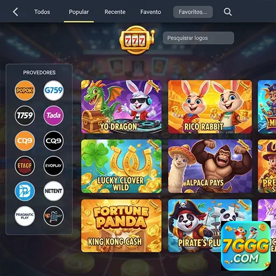Focus the Pesquisrar logos search field
This screenshot has height=276, width=276.
(198, 38)
